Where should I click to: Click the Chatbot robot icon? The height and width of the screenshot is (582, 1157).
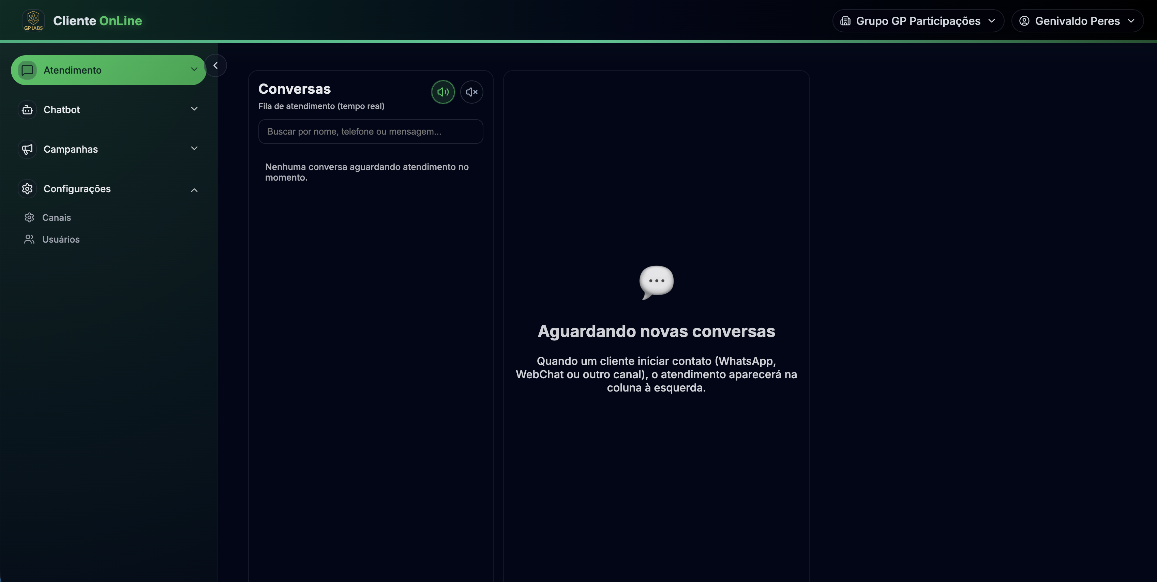[27, 110]
